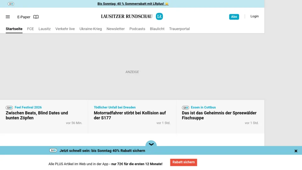Click the 'vor 56 Min.' timestamp
The width and height of the screenshot is (302, 170).
coord(74,123)
